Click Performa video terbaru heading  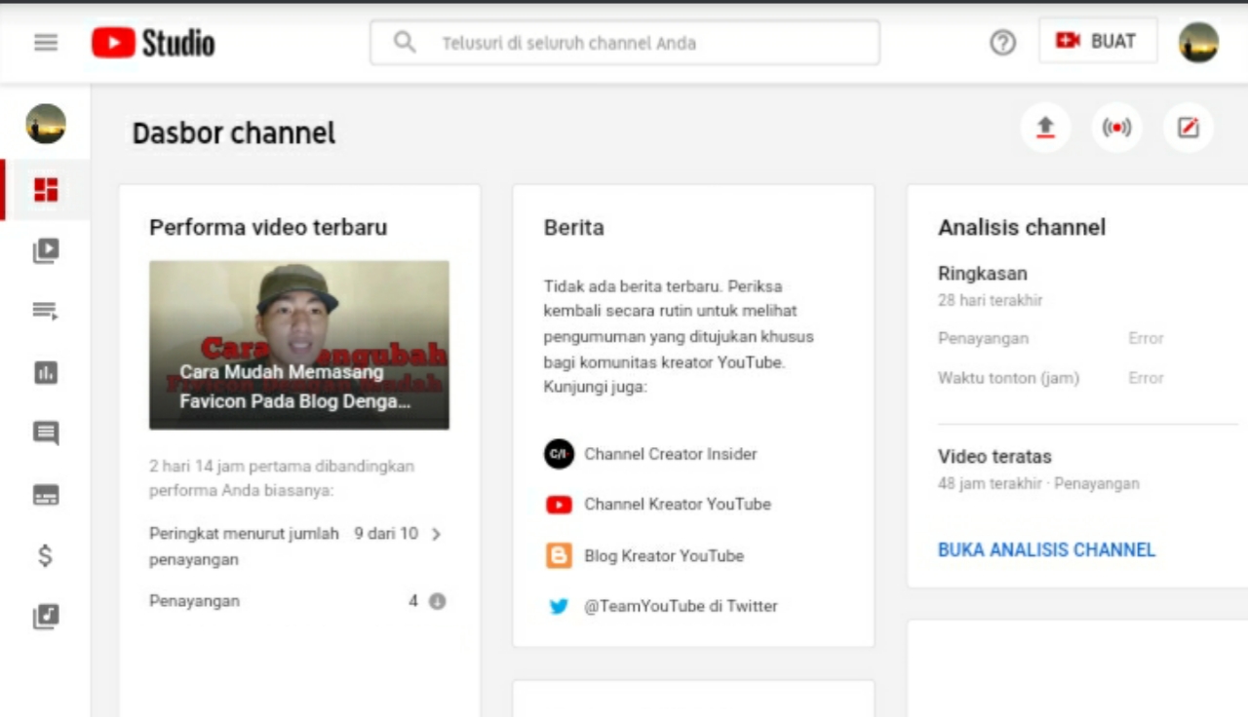268,228
